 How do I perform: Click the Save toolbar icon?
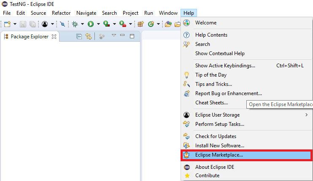tap(23, 24)
